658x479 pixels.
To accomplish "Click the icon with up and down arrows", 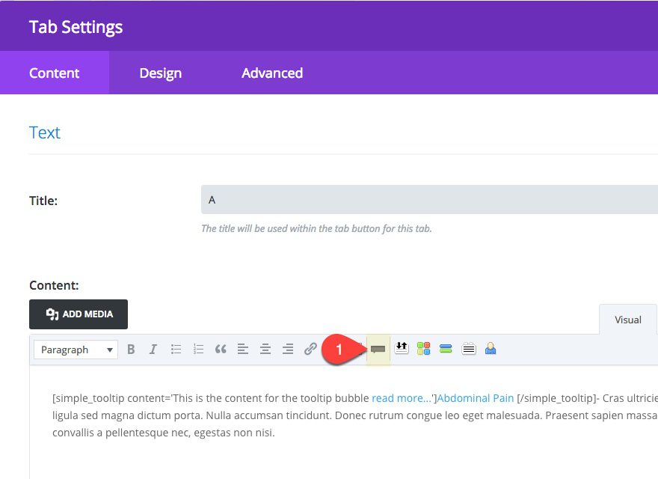I will 402,348.
